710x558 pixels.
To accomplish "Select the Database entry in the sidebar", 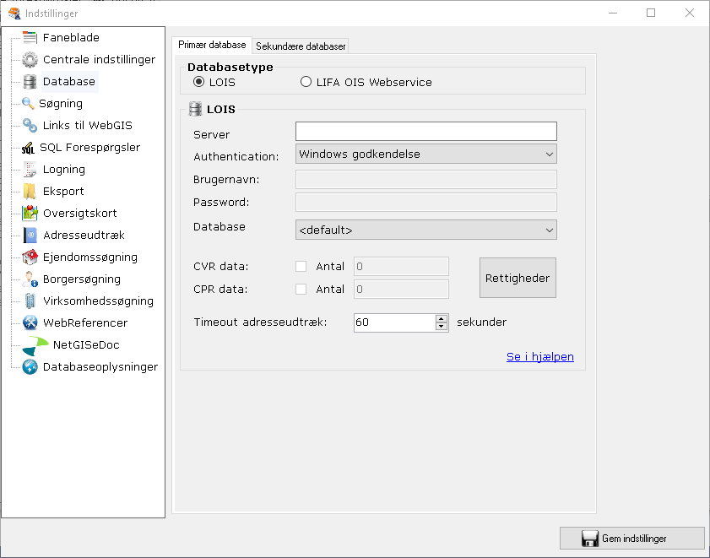I will pyautogui.click(x=68, y=81).
